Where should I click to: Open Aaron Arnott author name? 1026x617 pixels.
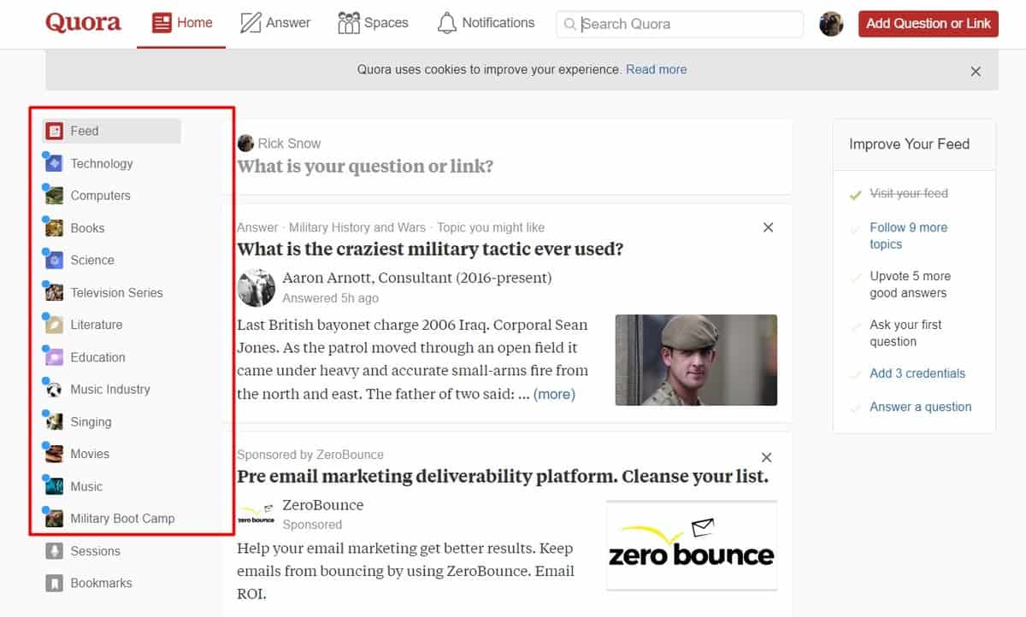pos(327,278)
